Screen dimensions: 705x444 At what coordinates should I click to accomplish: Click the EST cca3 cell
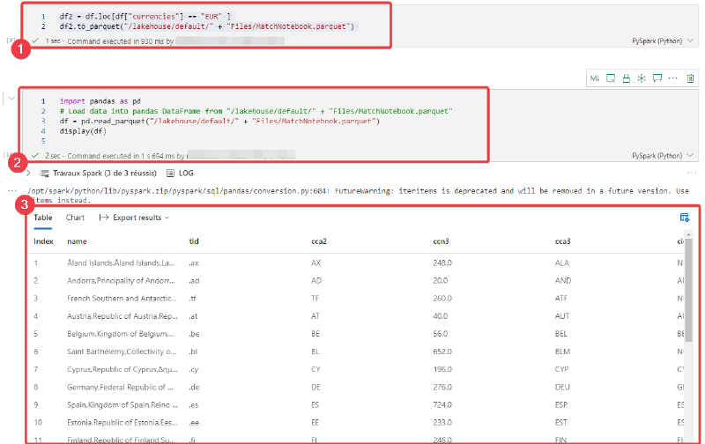coord(561,423)
